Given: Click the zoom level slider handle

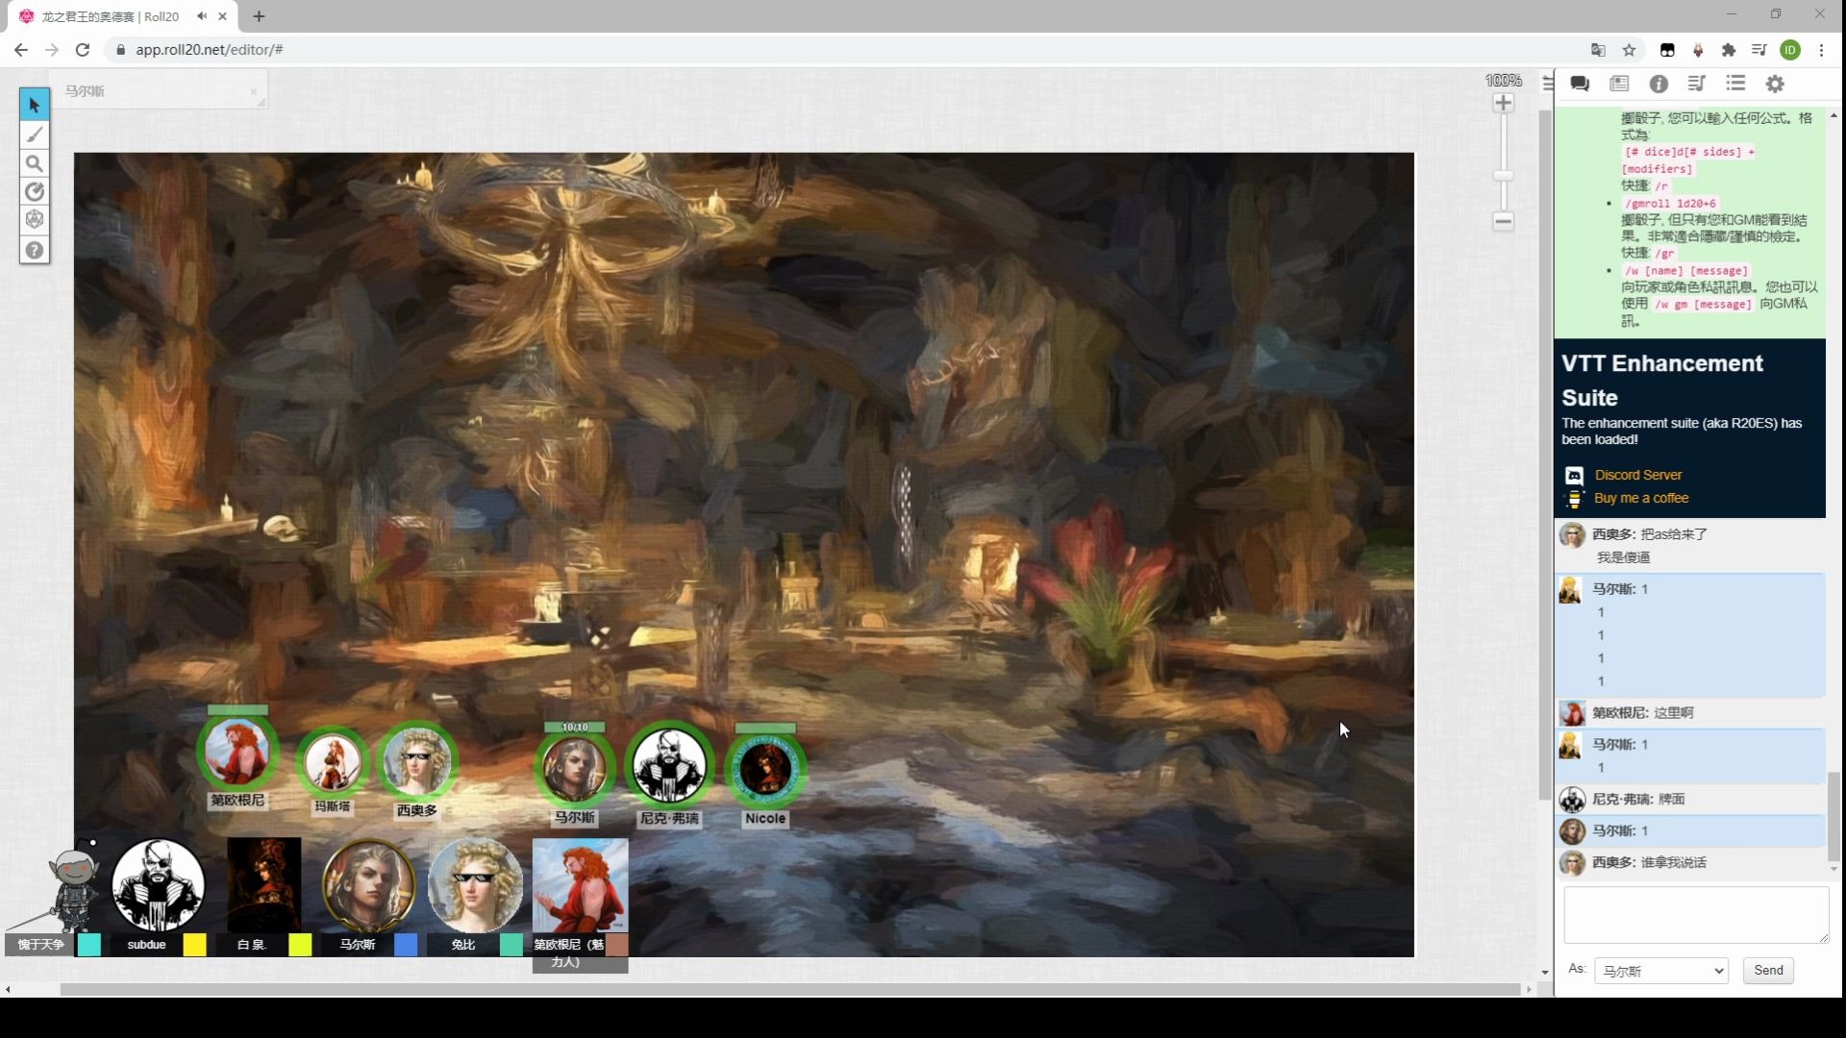Looking at the screenshot, I should 1503,175.
